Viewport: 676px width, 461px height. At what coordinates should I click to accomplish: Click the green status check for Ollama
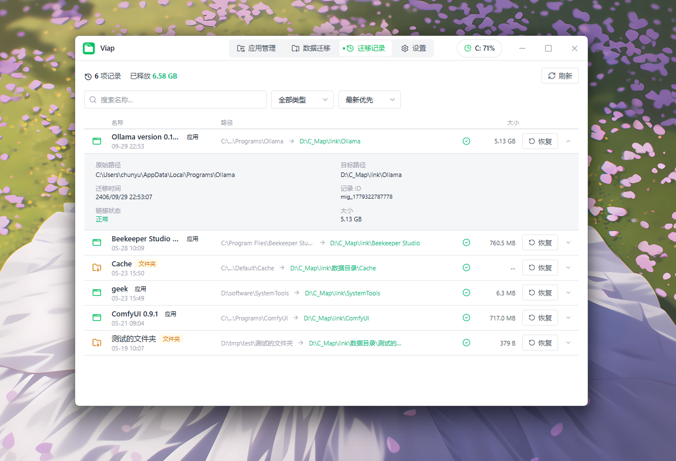tap(466, 141)
